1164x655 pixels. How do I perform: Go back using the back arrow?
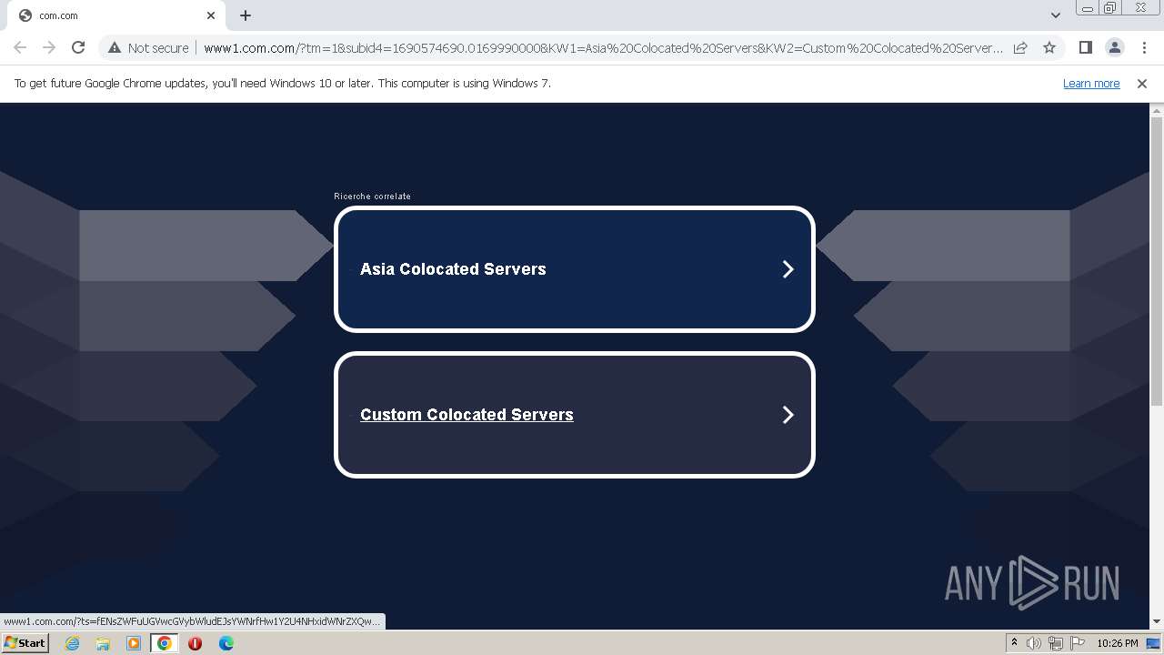click(x=20, y=48)
